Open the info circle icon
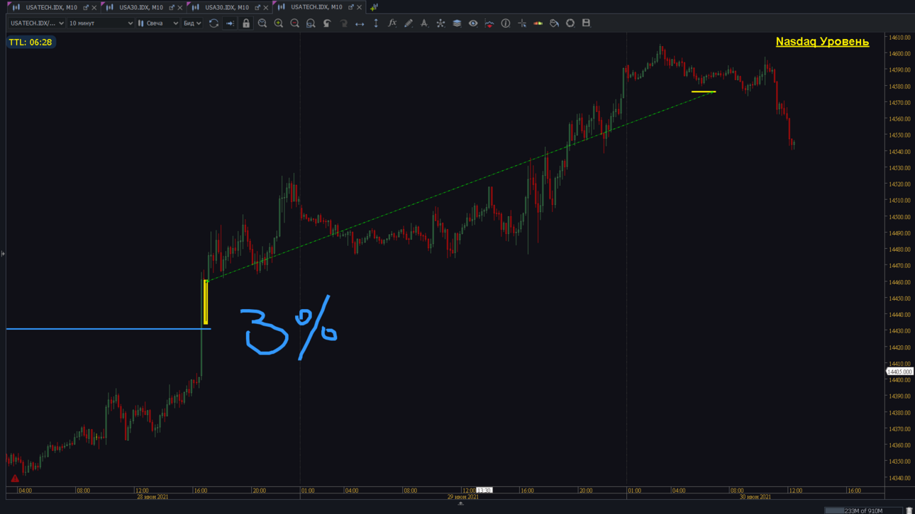 tap(506, 23)
